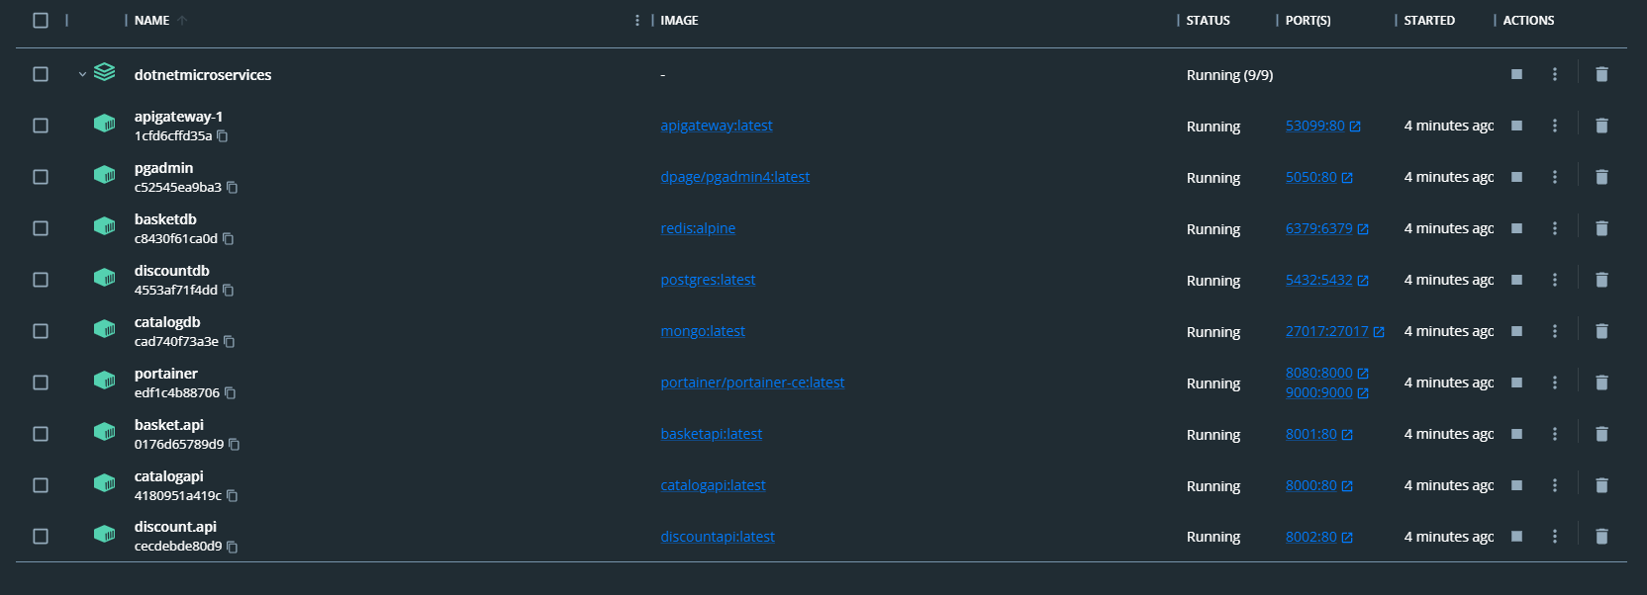Delete the portainer container
1647x595 pixels.
tap(1601, 382)
